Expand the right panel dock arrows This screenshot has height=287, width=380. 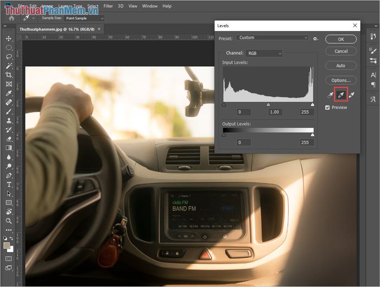pos(376,26)
